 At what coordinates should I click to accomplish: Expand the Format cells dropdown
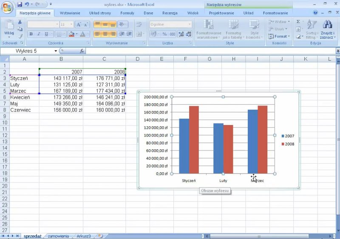coord(280,36)
